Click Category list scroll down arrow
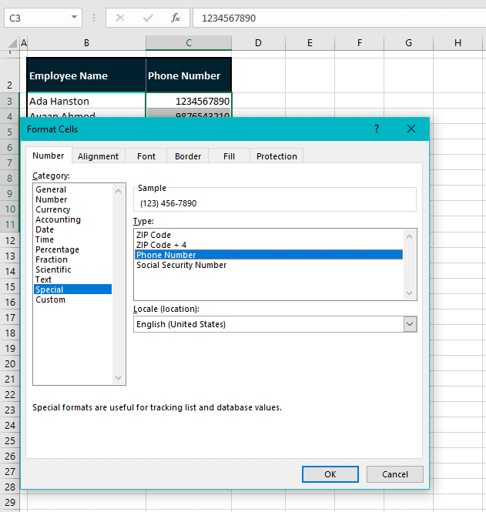This screenshot has height=512, width=486. coord(119,378)
